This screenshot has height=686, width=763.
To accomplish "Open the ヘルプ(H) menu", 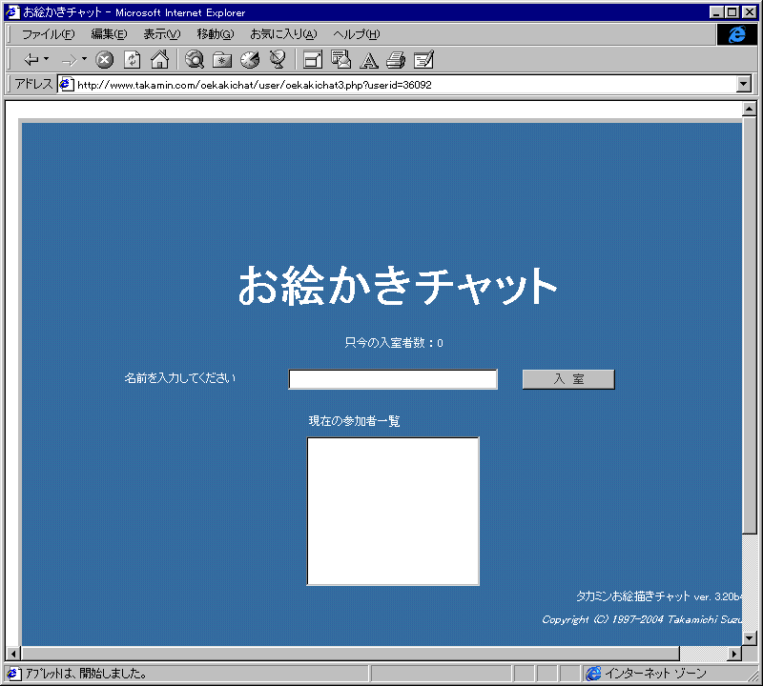I will point(356,34).
